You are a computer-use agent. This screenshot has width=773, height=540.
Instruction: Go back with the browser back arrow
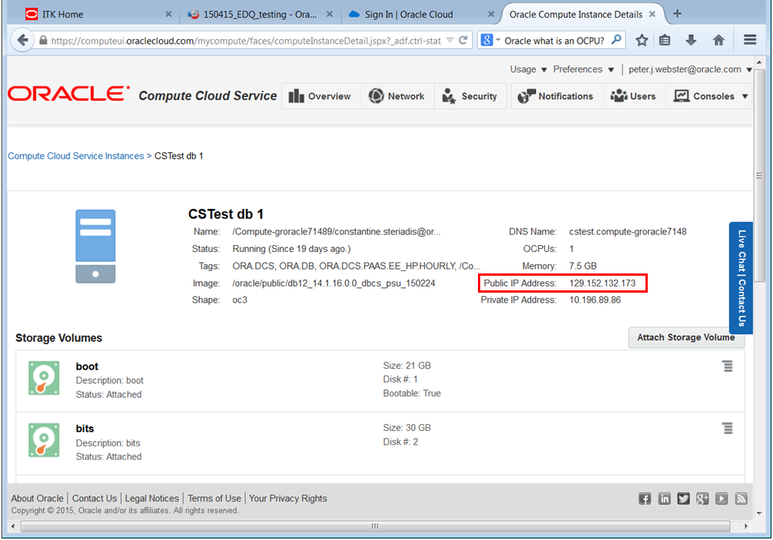point(22,40)
